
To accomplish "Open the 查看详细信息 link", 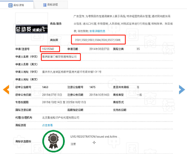I will click(97, 31).
